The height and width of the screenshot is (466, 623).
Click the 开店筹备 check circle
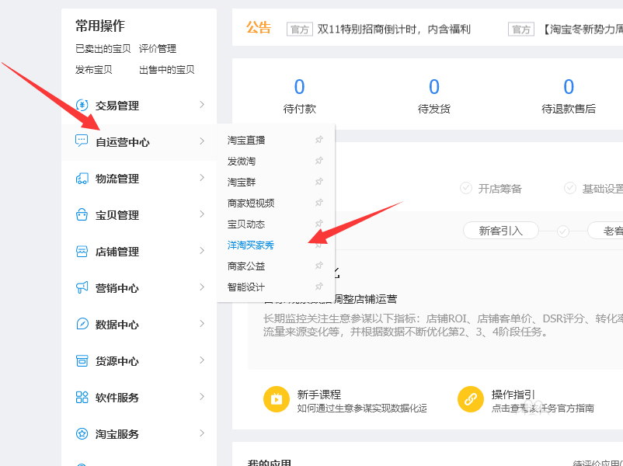[466, 188]
